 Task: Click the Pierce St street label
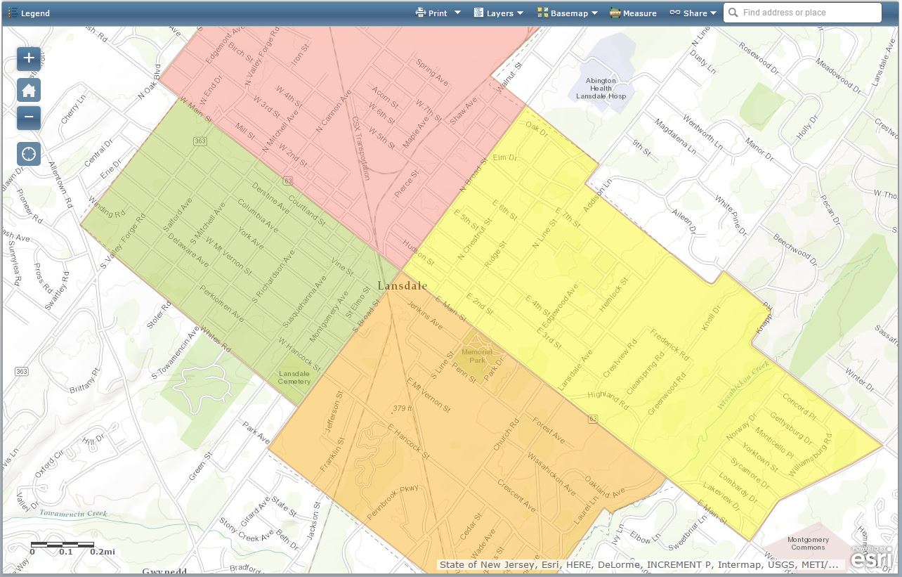pos(407,183)
